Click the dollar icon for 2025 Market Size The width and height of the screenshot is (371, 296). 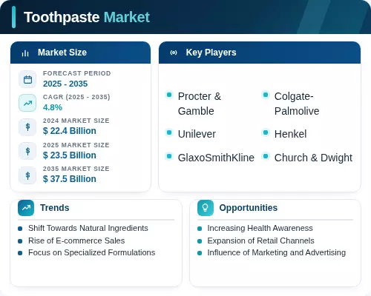tap(27, 151)
